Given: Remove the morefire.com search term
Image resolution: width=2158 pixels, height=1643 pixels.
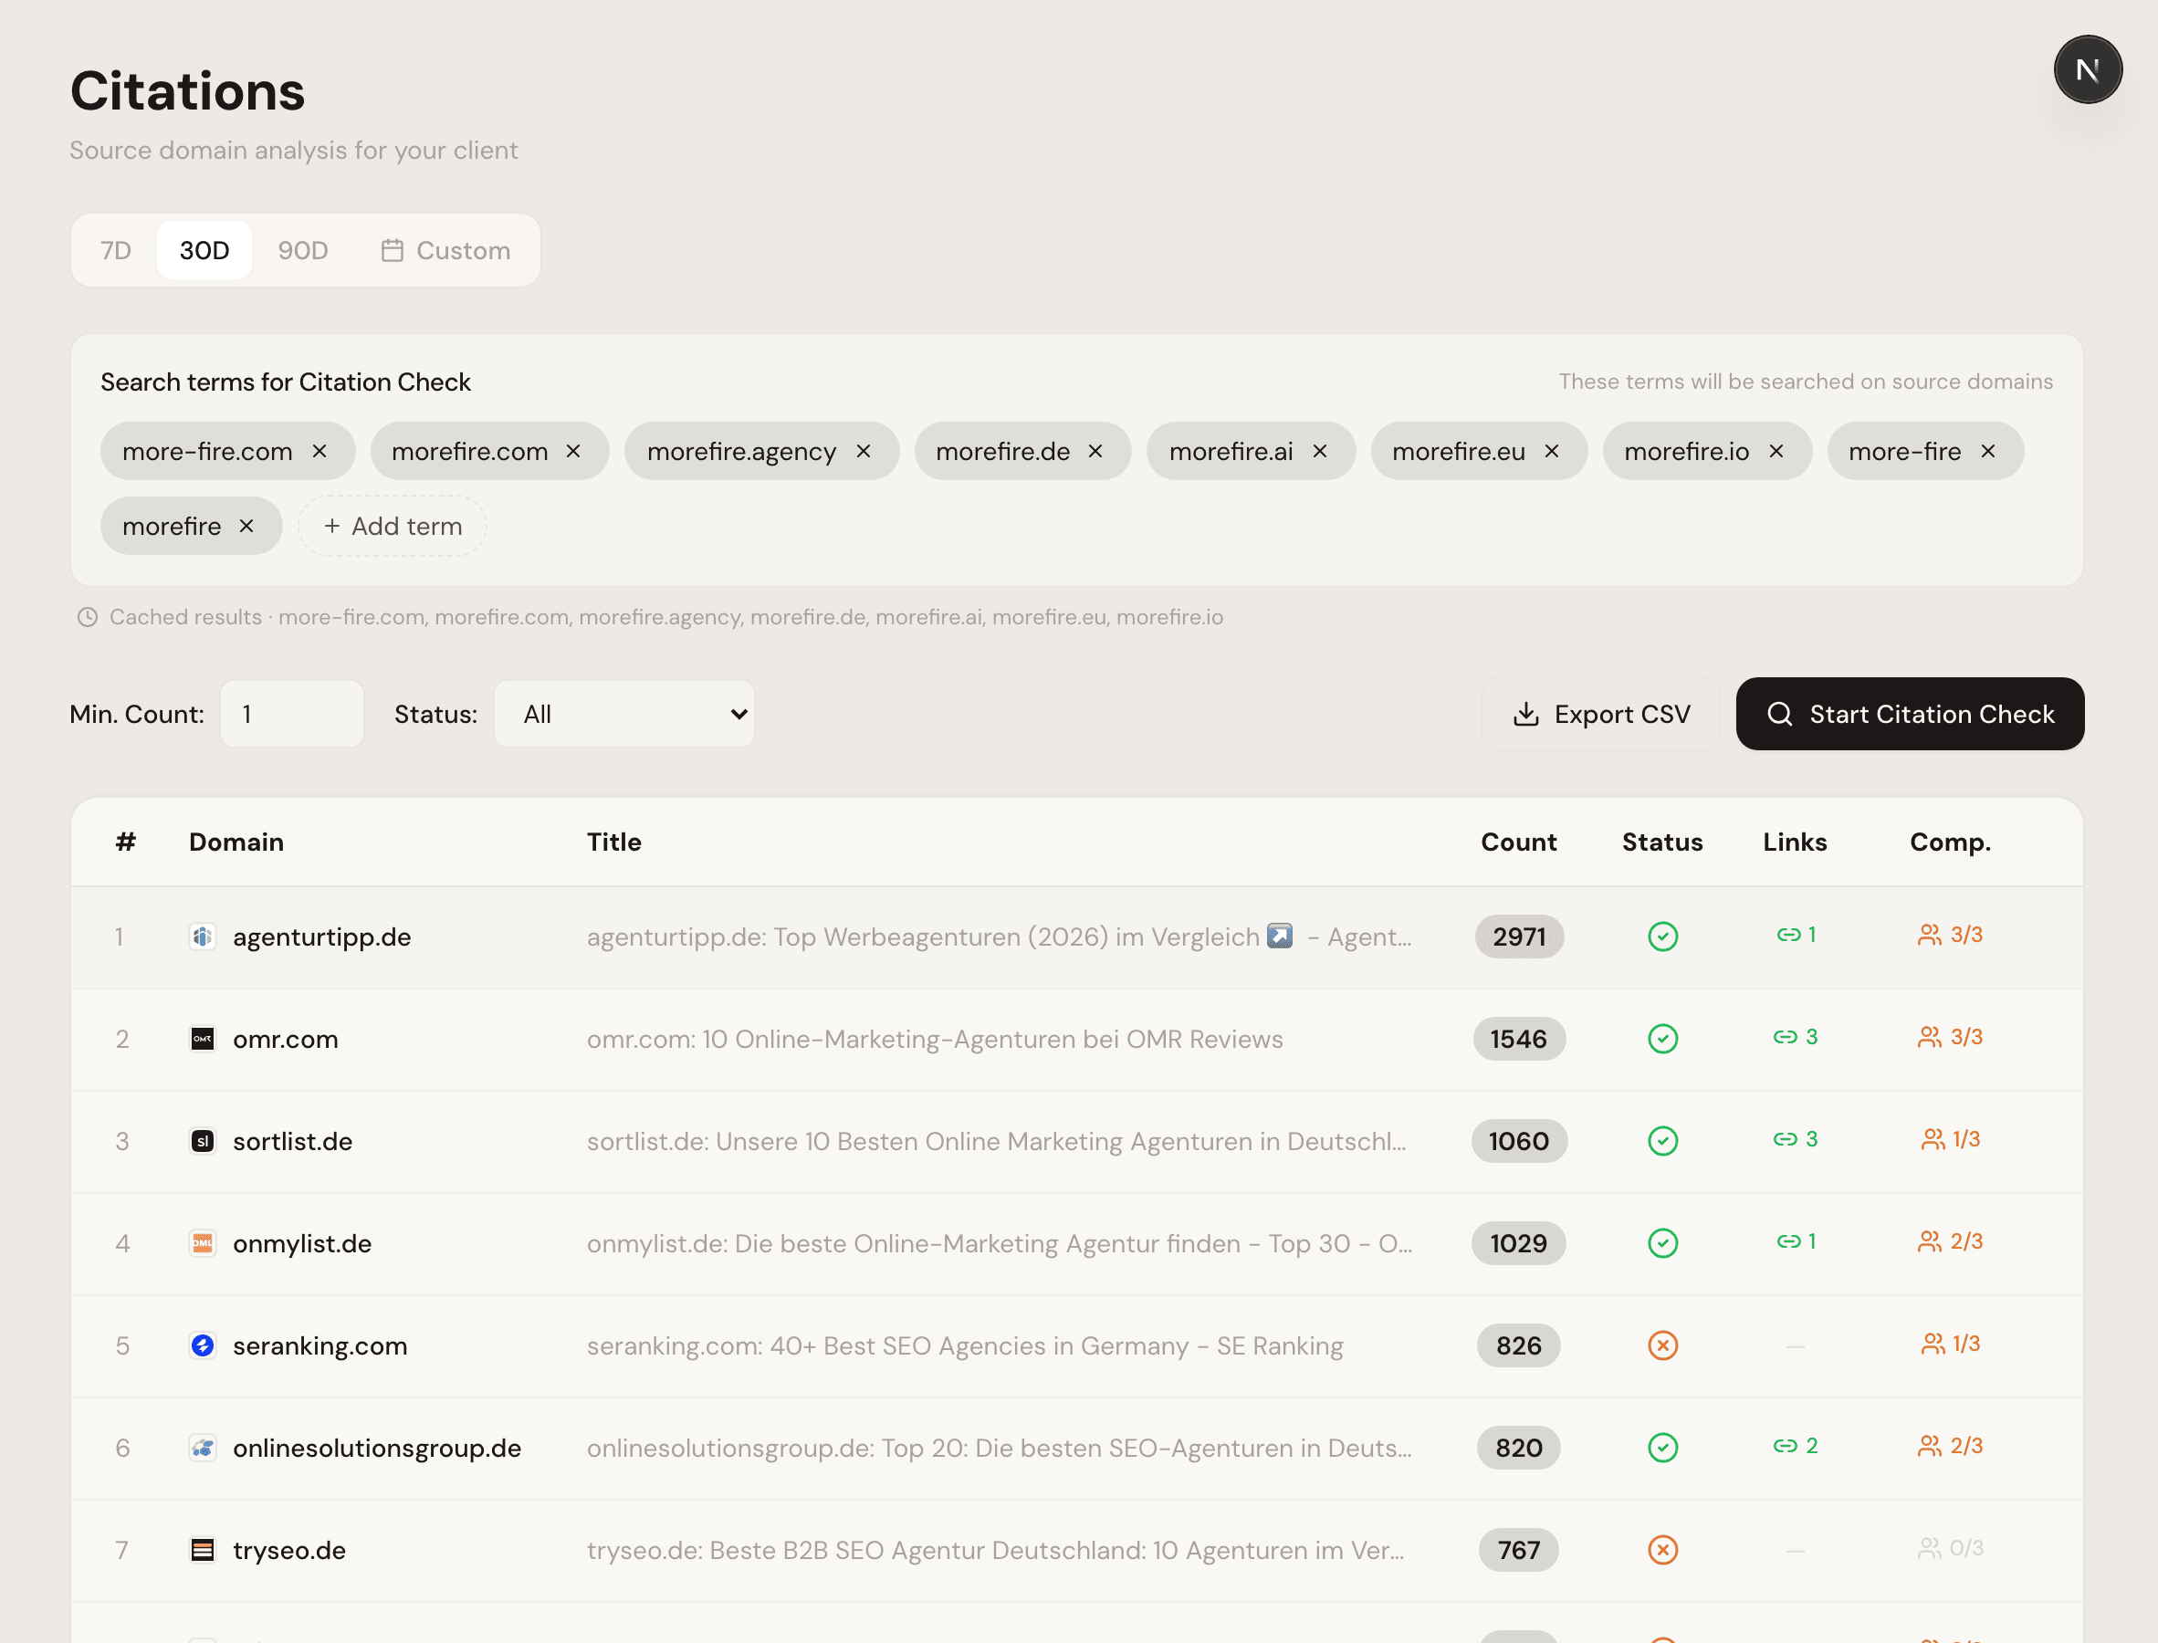Looking at the screenshot, I should coord(573,451).
